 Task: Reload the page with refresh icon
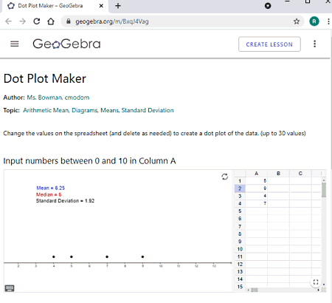tap(37, 21)
